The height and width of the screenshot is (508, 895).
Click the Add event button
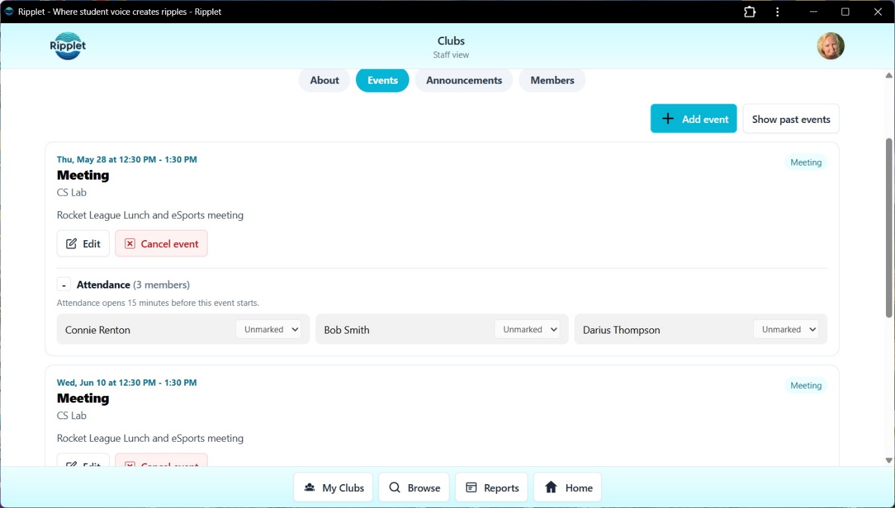(x=694, y=118)
